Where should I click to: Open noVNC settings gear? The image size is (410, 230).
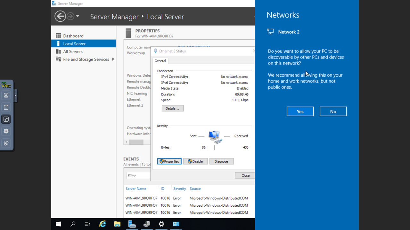(x=6, y=131)
